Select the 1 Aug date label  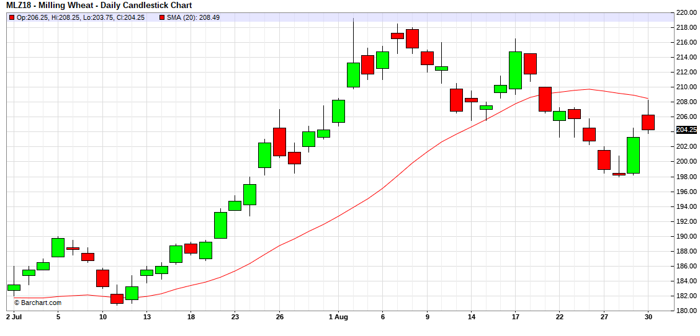click(x=337, y=316)
